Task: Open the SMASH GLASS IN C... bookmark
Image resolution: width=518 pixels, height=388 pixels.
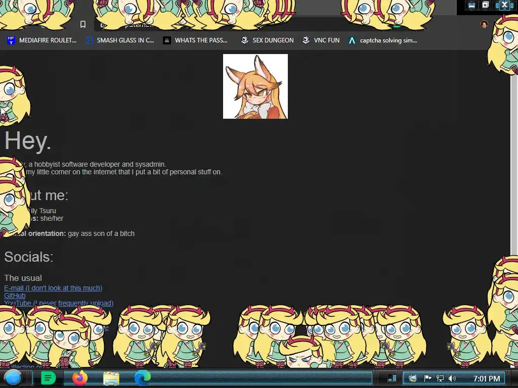Action: coord(119,40)
